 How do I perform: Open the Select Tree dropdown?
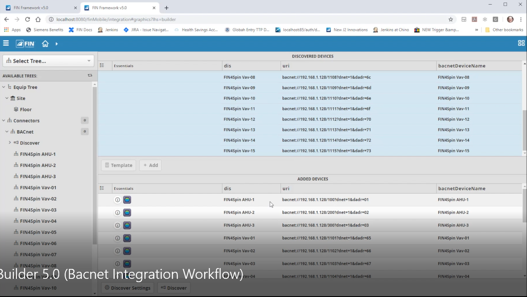tap(48, 61)
